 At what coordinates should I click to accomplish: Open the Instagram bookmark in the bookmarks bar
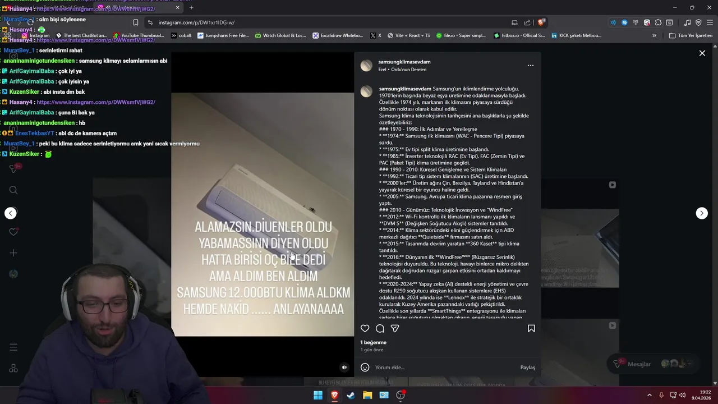(36, 35)
